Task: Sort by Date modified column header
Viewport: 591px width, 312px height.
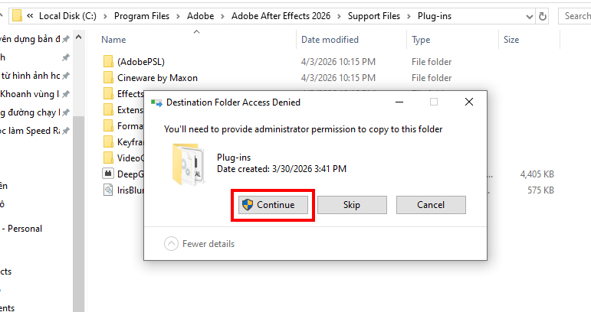Action: (330, 40)
